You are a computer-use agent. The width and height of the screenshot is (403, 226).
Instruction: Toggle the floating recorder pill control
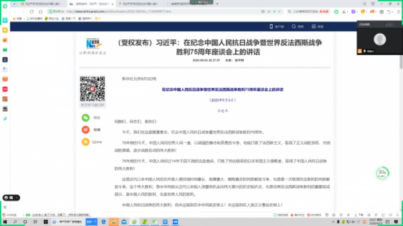pyautogui.click(x=11, y=198)
